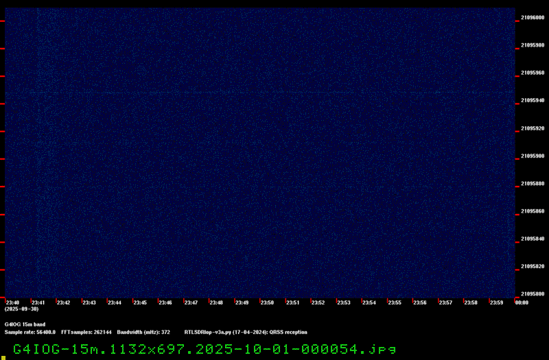
Task: Click the 21096000 frequency label
Action: pyautogui.click(x=533, y=18)
